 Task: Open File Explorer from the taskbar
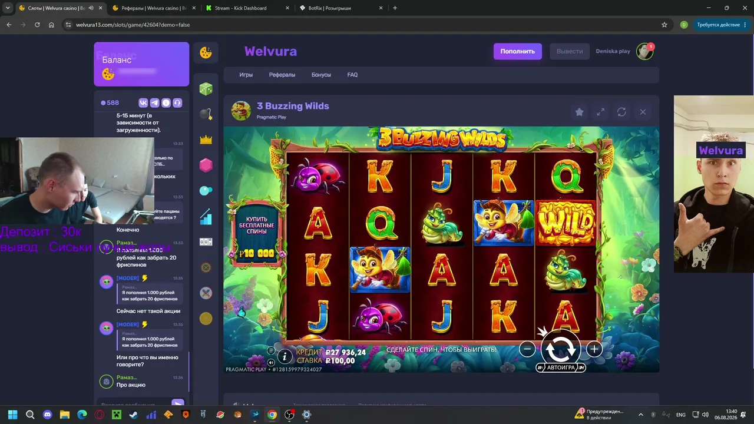click(x=65, y=415)
